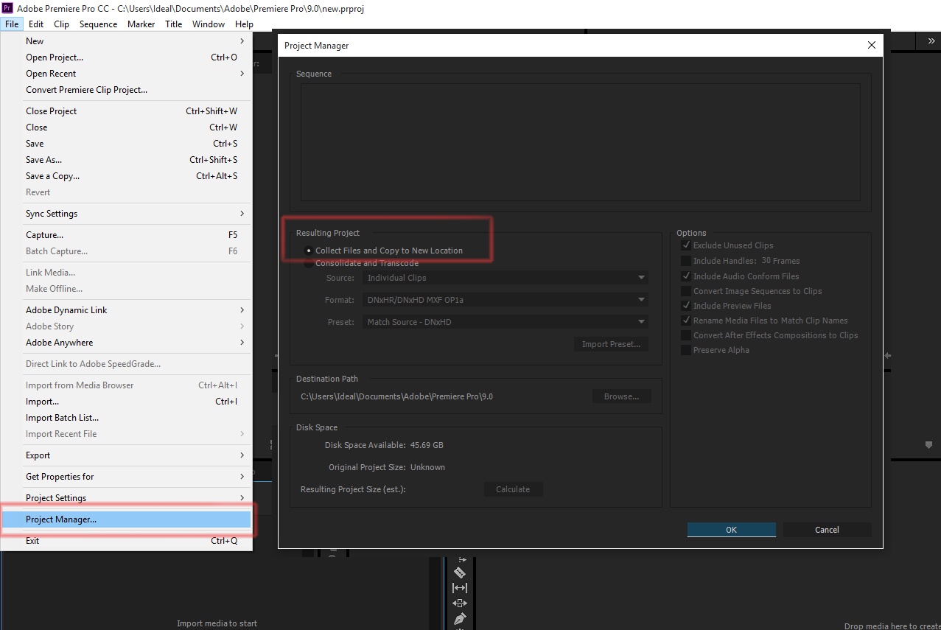Expand the Sync Settings submenu

[x=127, y=214]
